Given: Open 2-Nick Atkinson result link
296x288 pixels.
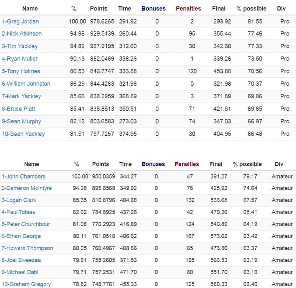Looking at the screenshot, I should tap(22, 34).
